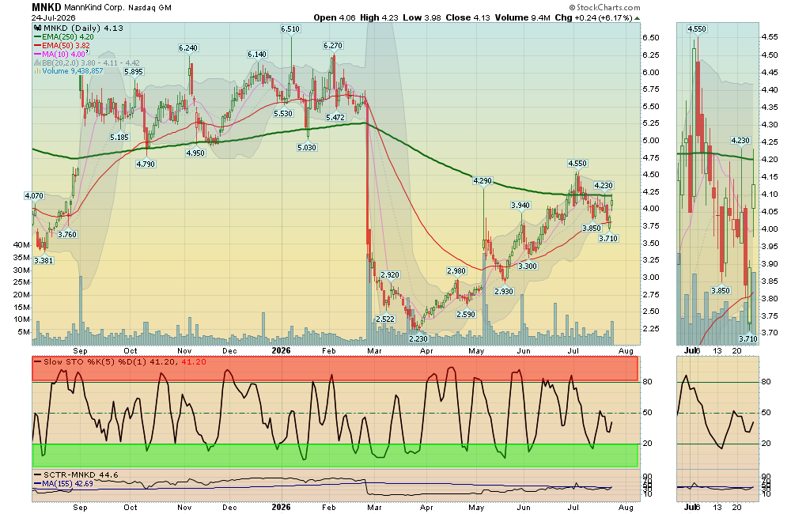This screenshot has width=791, height=514.
Task: Click the 4.290 May spike label
Action: pyautogui.click(x=483, y=180)
